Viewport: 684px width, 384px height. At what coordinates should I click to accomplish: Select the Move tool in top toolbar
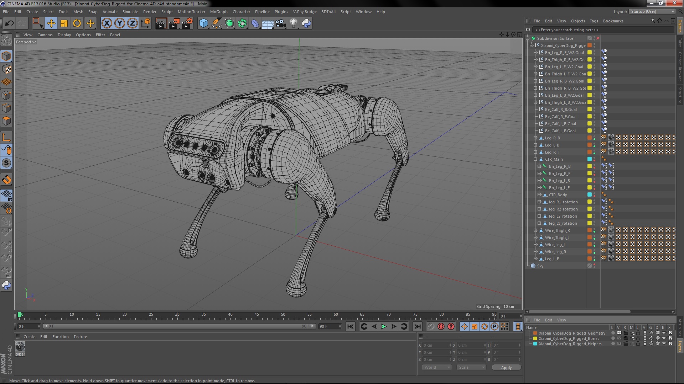(51, 23)
